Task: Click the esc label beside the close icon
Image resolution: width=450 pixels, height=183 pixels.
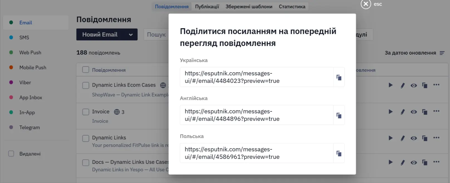Action: pos(378,4)
